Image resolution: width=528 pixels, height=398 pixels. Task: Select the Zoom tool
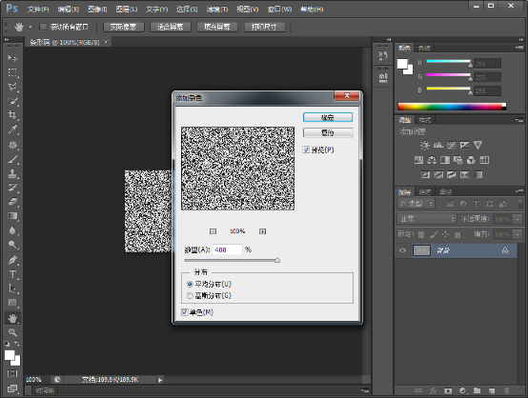pos(12,332)
